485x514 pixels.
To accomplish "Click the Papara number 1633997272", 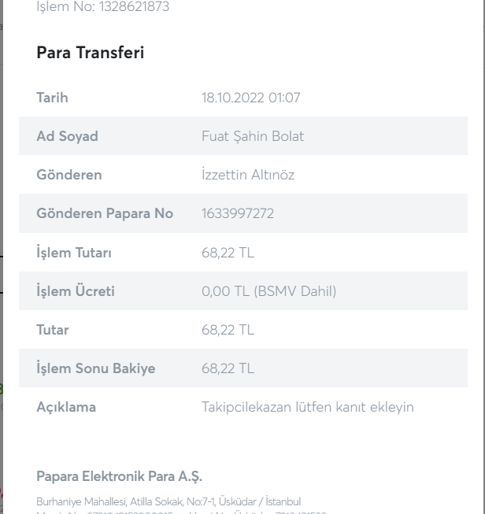I will click(238, 214).
